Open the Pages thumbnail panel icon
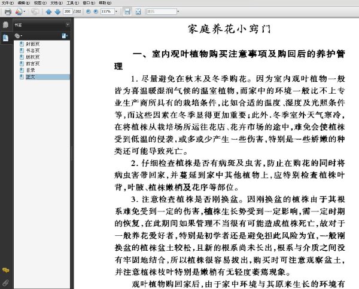This screenshot has width=359, height=289. 5,24
